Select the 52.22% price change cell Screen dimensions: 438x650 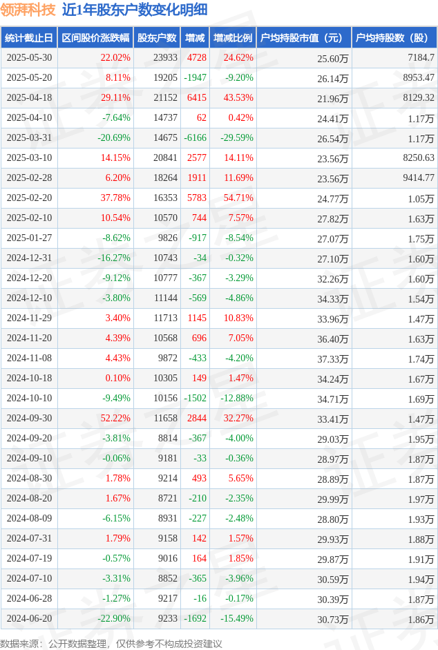coord(115,419)
